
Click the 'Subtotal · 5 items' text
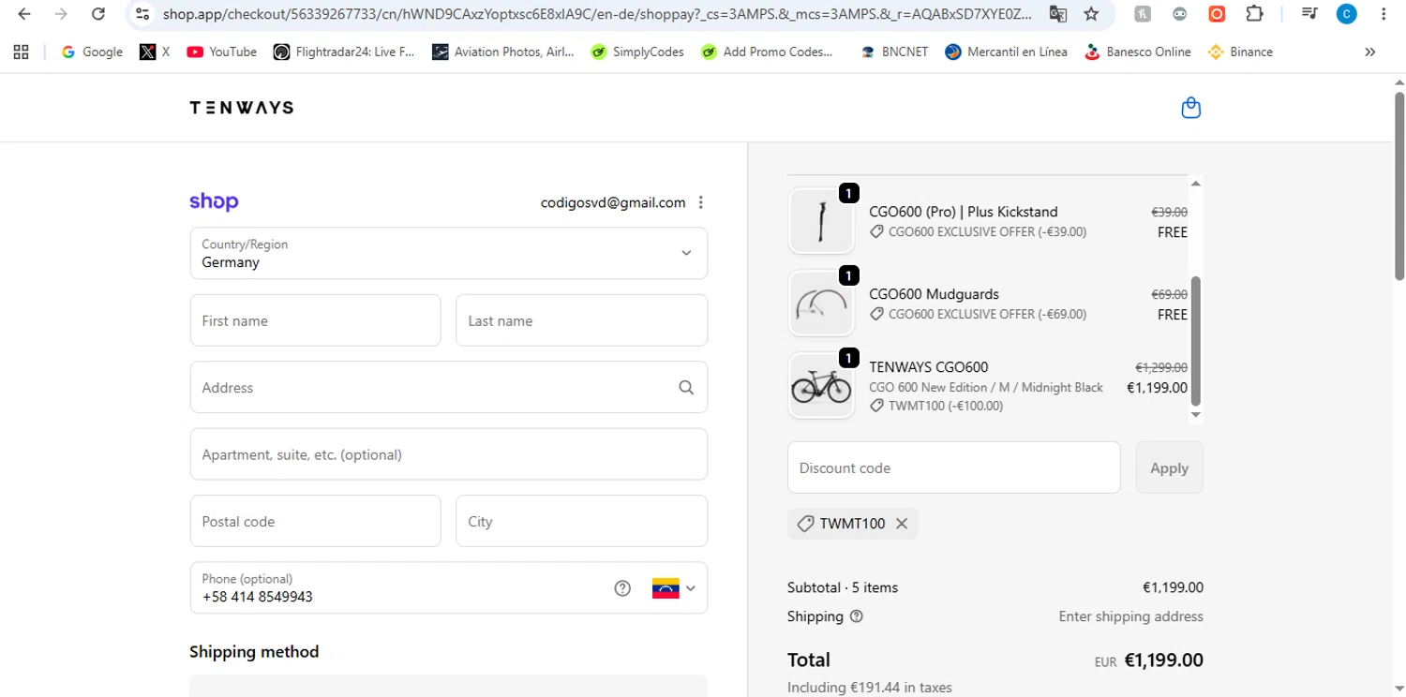[843, 588]
